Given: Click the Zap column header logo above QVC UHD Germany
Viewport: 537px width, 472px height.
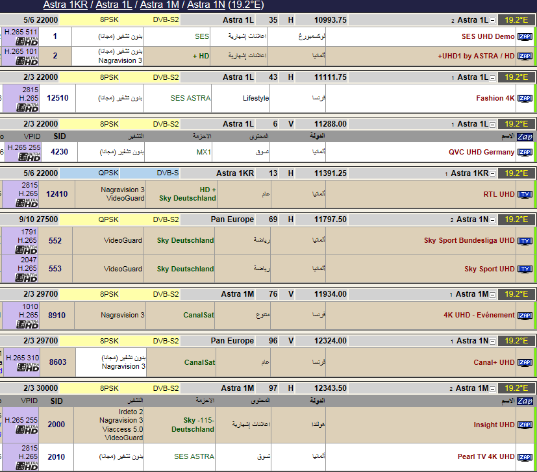Looking at the screenshot, I should coord(524,137).
